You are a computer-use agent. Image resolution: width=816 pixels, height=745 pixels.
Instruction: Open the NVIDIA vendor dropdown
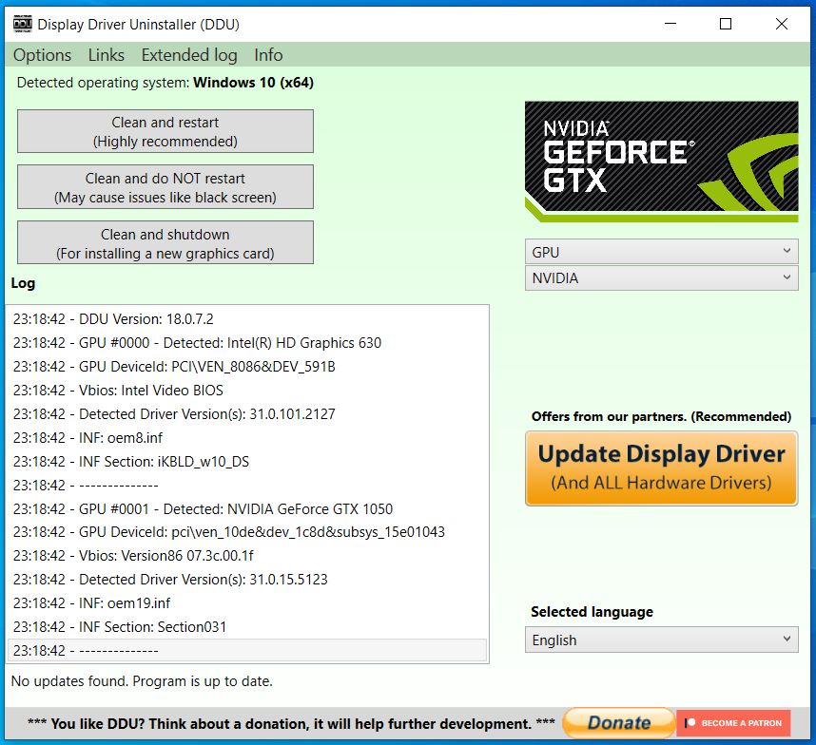click(x=661, y=278)
